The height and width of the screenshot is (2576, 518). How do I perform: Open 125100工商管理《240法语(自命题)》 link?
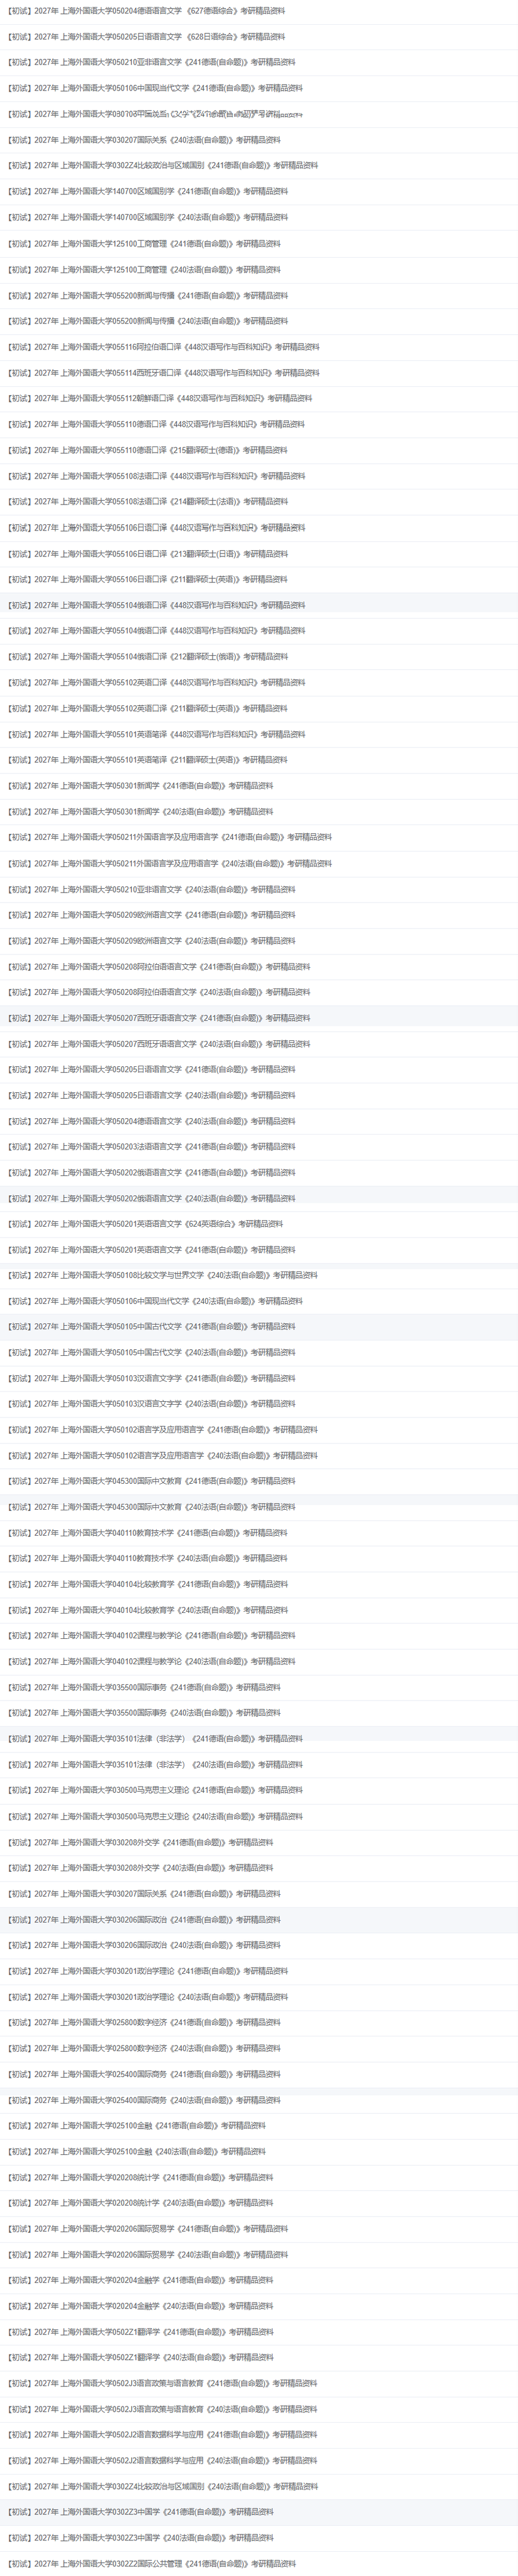[144, 270]
